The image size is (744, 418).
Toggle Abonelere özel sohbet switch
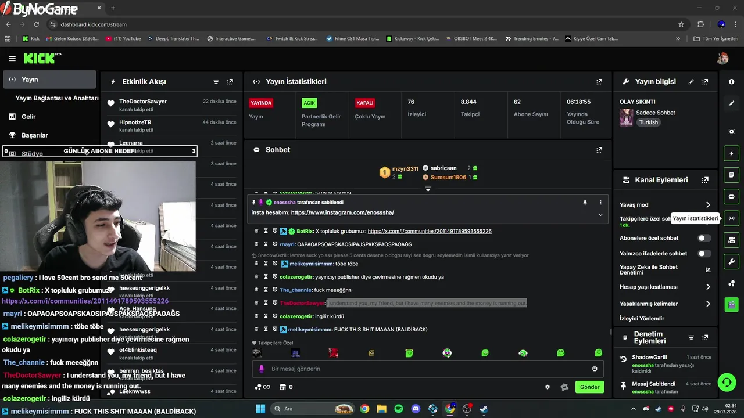(x=704, y=238)
